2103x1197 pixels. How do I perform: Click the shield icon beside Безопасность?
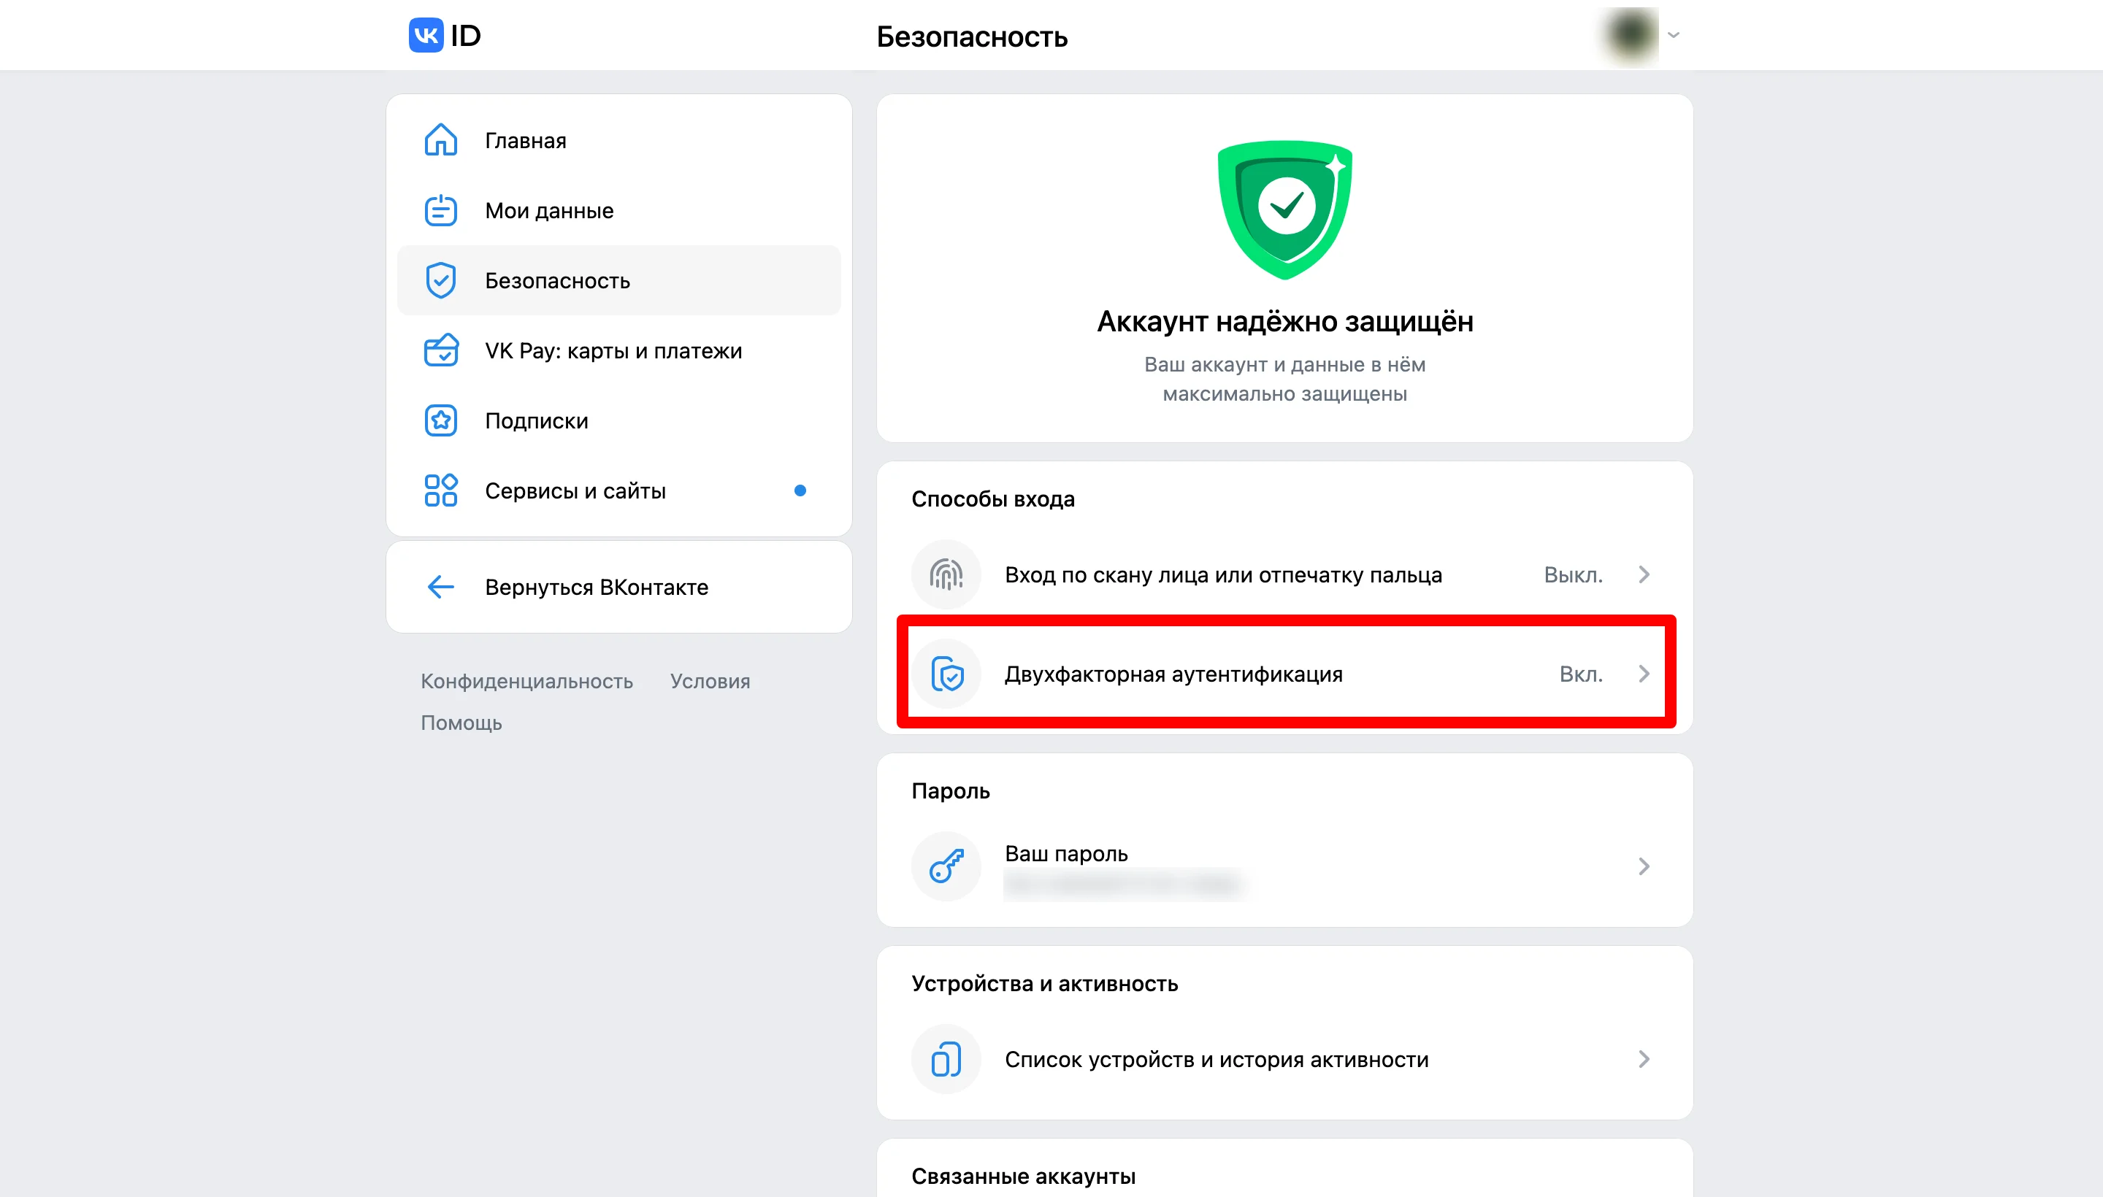point(441,280)
